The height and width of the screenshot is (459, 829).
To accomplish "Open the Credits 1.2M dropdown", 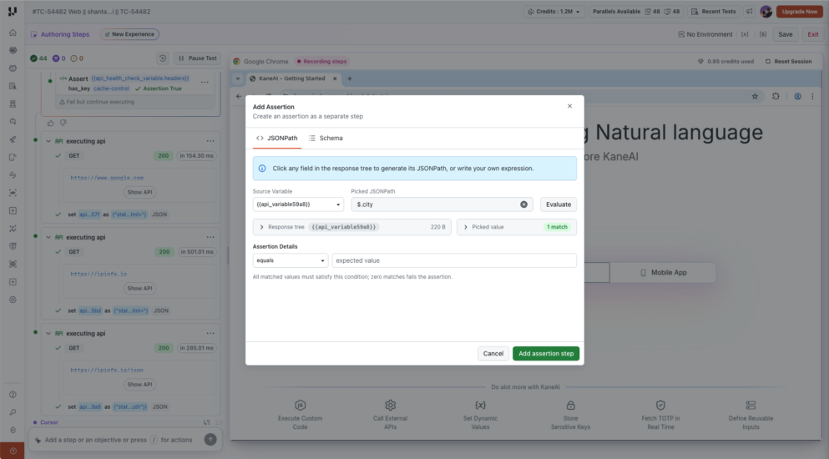I will [x=554, y=12].
